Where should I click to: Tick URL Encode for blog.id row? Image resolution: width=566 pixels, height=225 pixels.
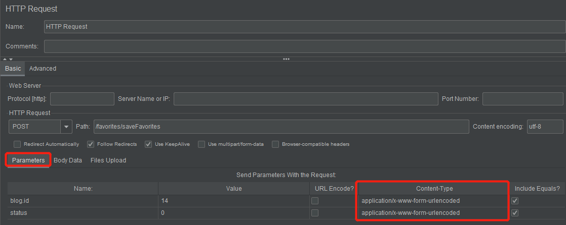click(x=315, y=201)
